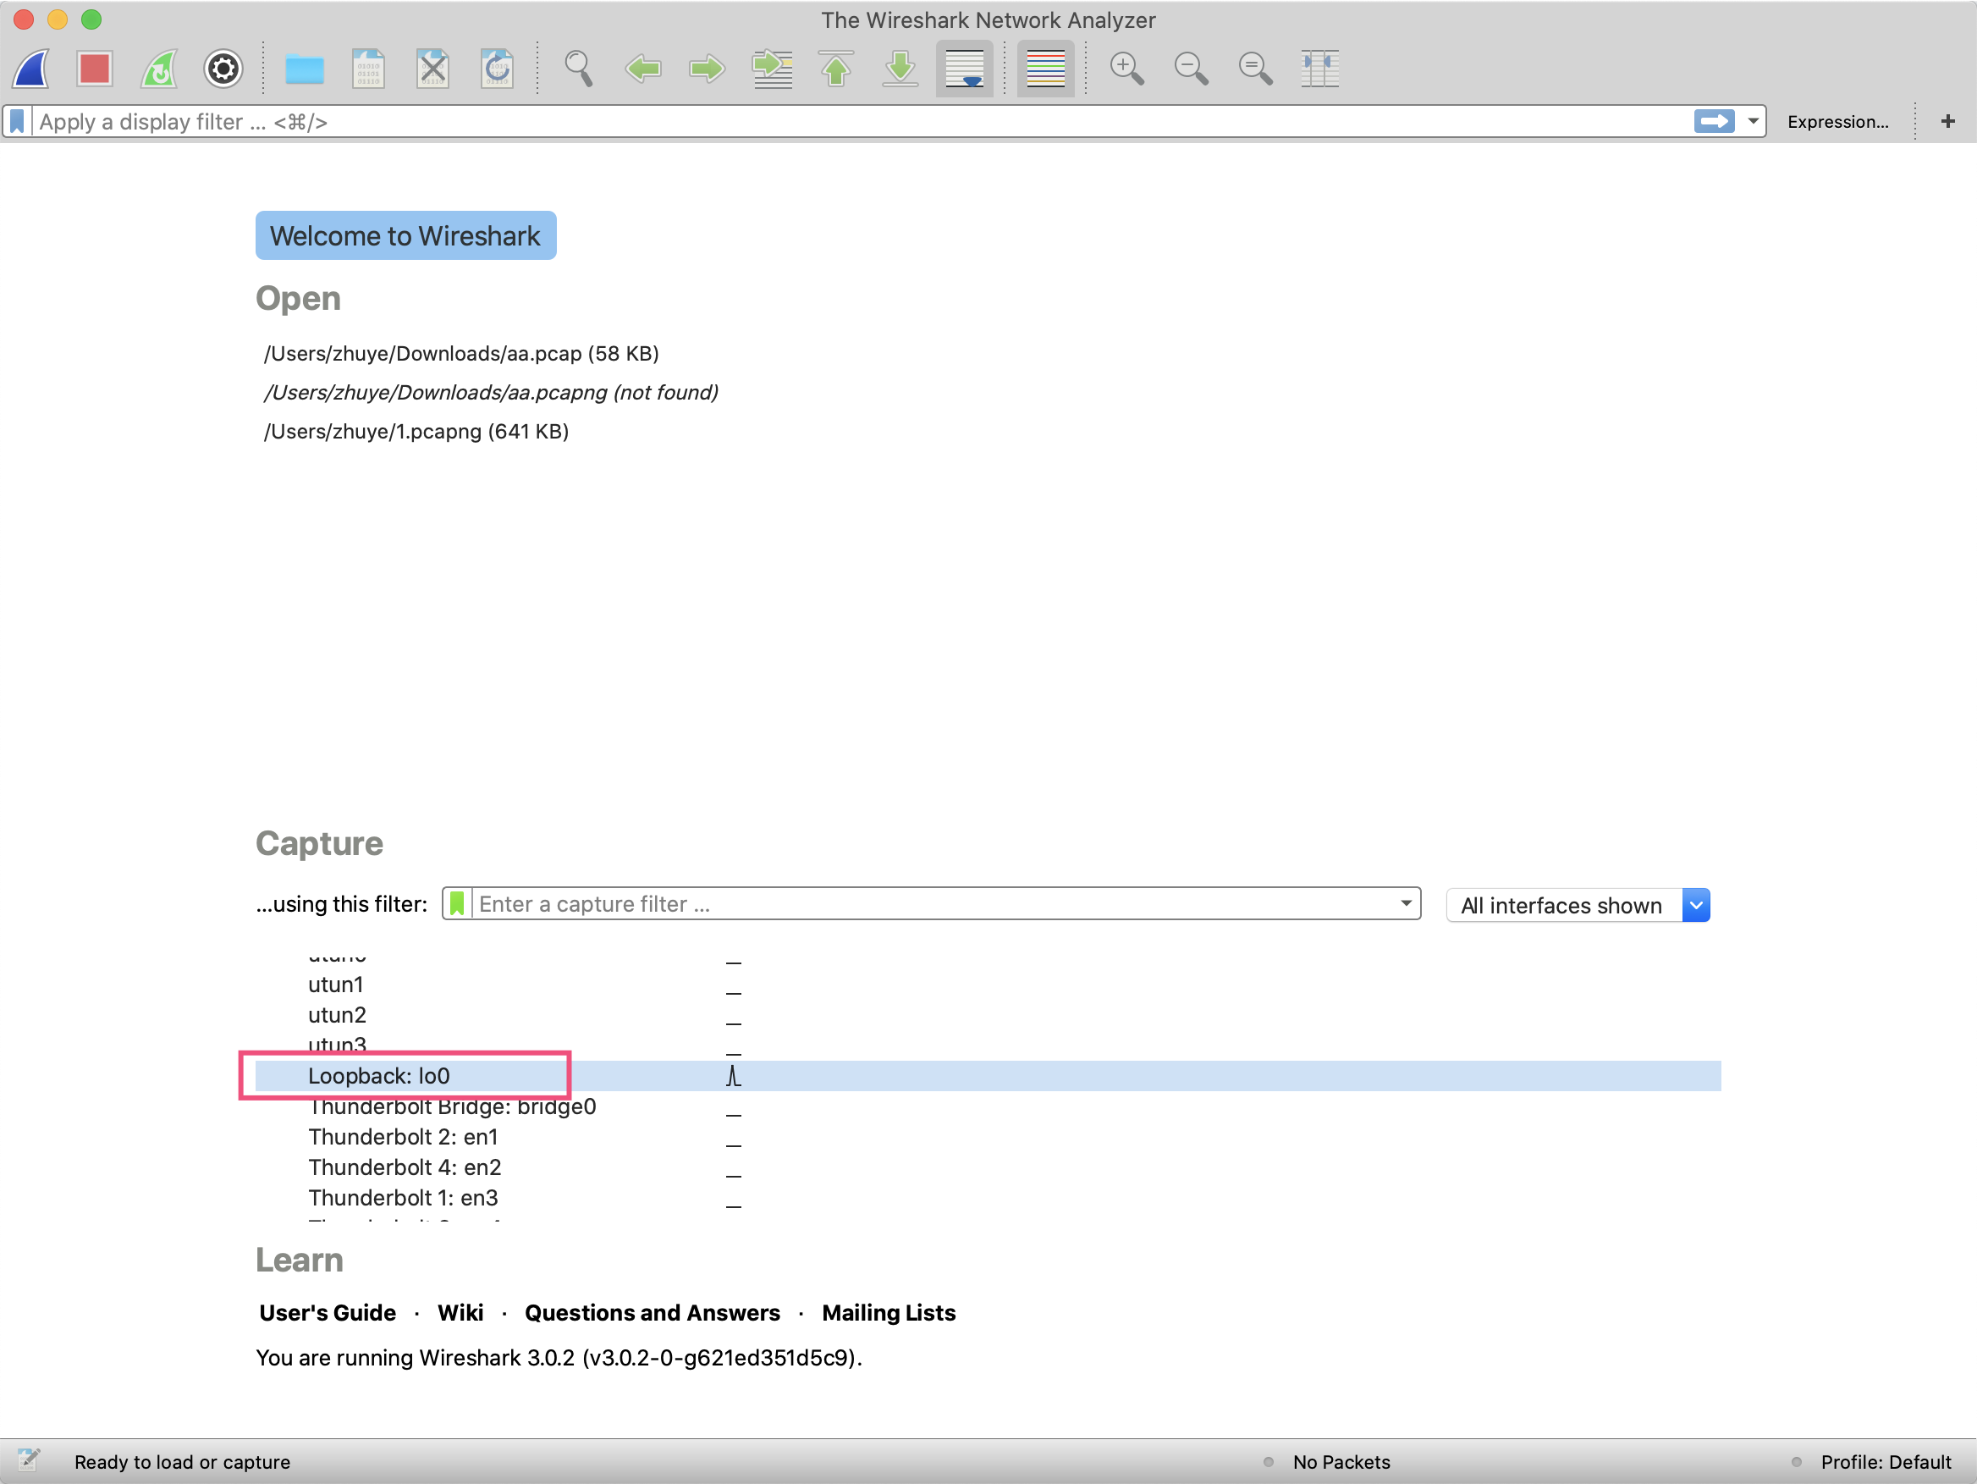Click the go to last packet icon
The image size is (1977, 1484).
(900, 68)
